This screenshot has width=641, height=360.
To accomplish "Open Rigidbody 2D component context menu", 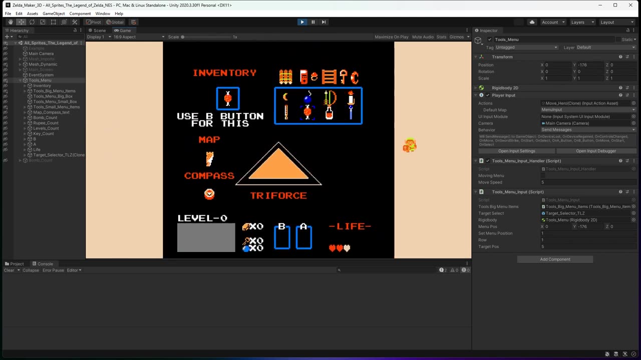I will (633, 88).
